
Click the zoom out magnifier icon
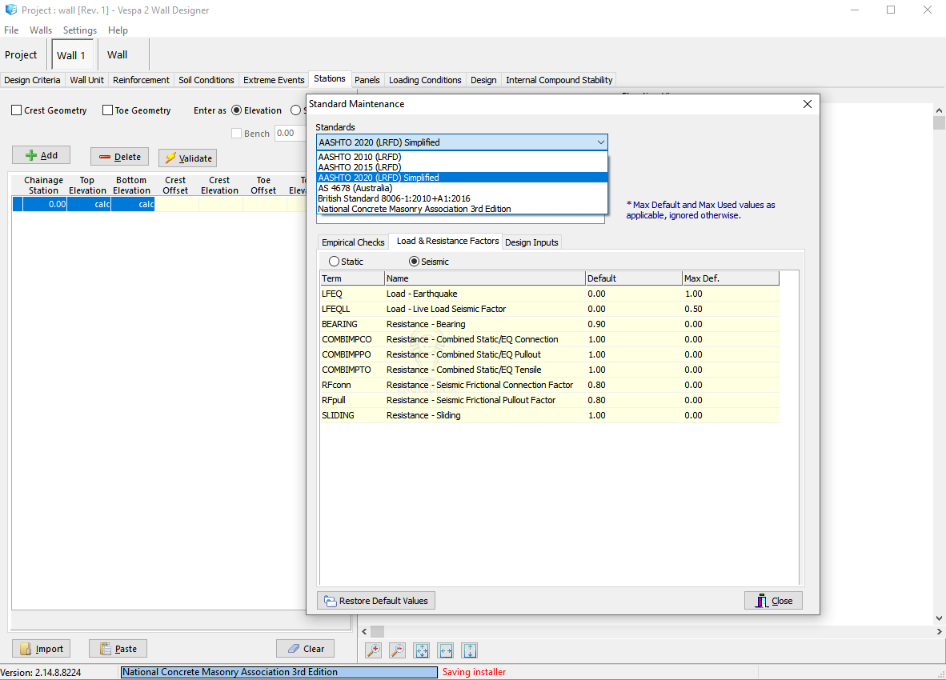pos(398,650)
